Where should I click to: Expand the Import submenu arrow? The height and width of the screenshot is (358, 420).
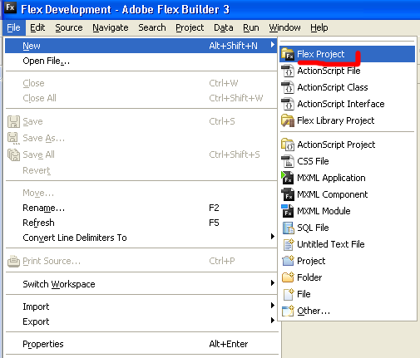coord(273,306)
